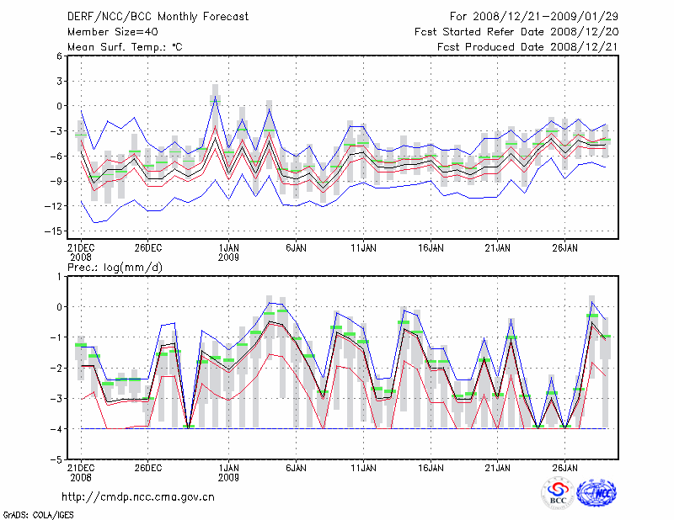Viewport: 674px width, 520px height.
Task: Select the Mean Surf. Temp. label
Action: click(125, 47)
